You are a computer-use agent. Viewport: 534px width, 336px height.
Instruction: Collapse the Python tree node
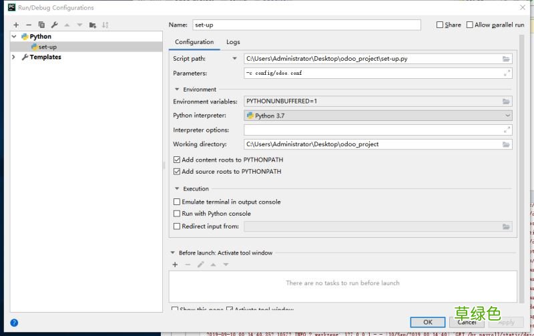pos(14,37)
